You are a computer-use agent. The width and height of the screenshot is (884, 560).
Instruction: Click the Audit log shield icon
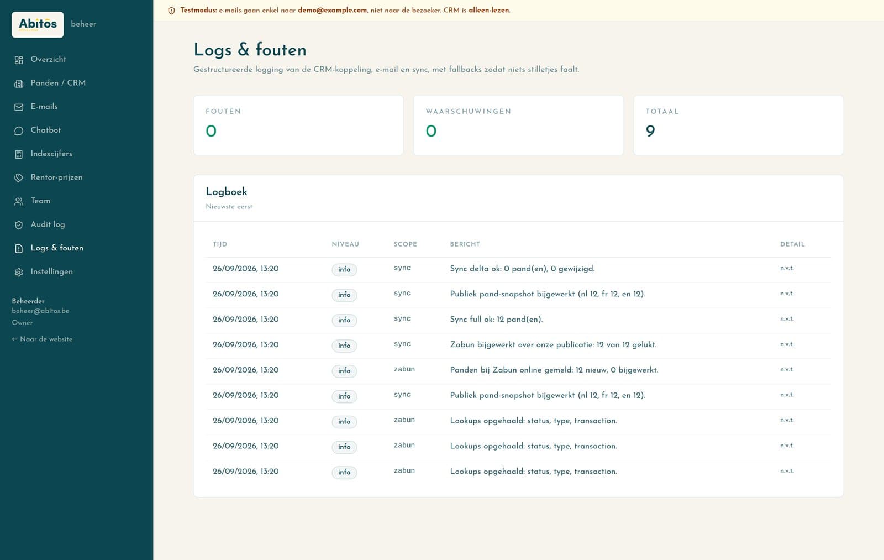pyautogui.click(x=19, y=225)
